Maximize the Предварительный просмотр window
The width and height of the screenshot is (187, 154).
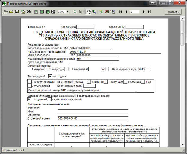pyautogui.click(x=170, y=2)
